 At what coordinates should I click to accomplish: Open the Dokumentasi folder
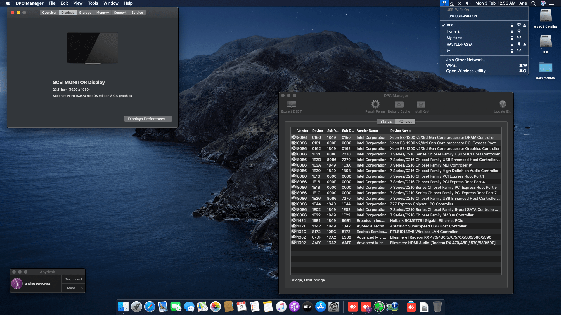[x=545, y=67]
